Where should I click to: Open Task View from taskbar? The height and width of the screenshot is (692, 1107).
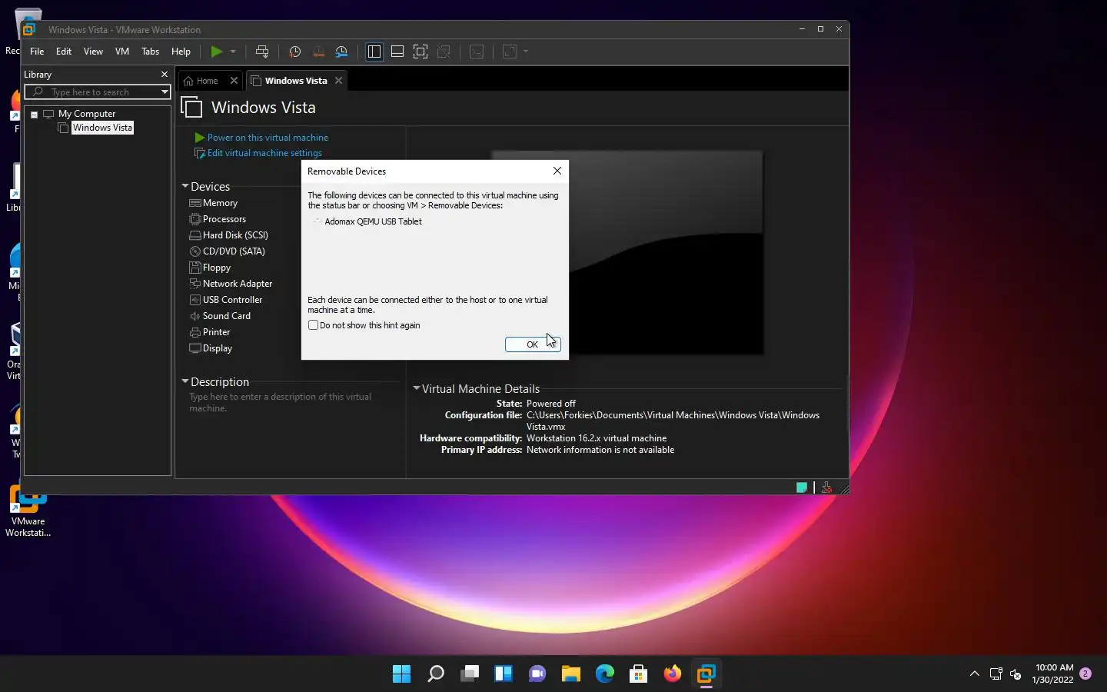(470, 674)
